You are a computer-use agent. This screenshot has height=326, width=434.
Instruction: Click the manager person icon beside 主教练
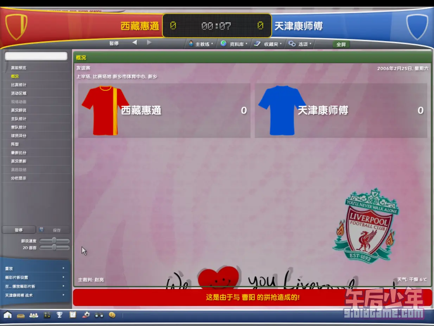[x=191, y=44]
